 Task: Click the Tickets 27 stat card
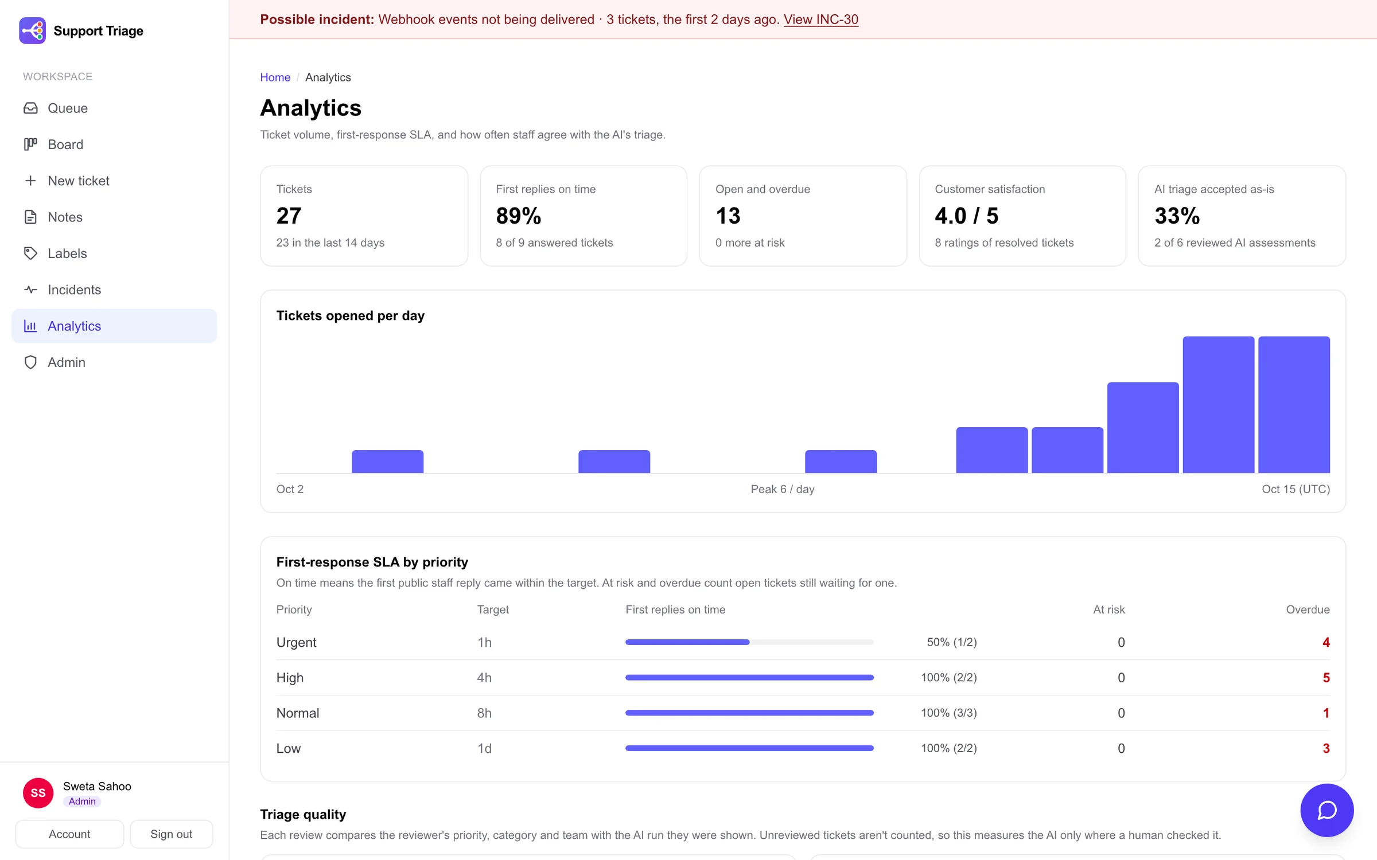pyautogui.click(x=364, y=216)
